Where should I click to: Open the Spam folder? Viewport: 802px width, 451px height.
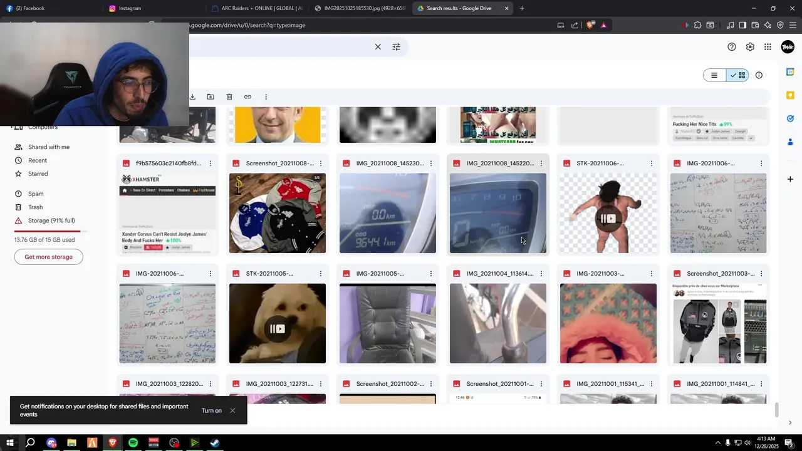(x=36, y=194)
